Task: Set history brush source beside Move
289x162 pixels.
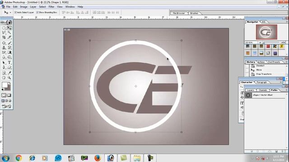Action: tap(247, 70)
